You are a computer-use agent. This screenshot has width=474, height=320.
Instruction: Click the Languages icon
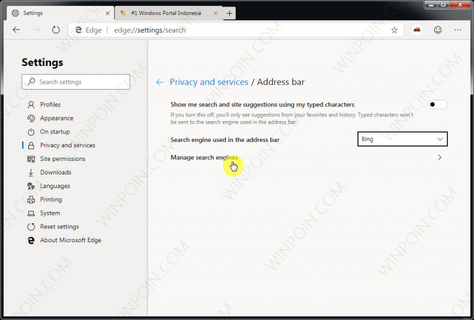[x=31, y=186]
